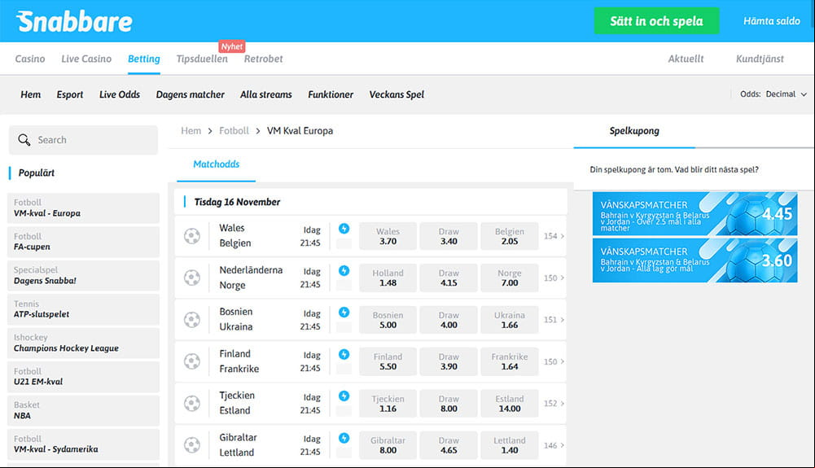Expand 152 more markets for Tjeckien Estland
Screen dimensions: 815x468
pos(554,403)
